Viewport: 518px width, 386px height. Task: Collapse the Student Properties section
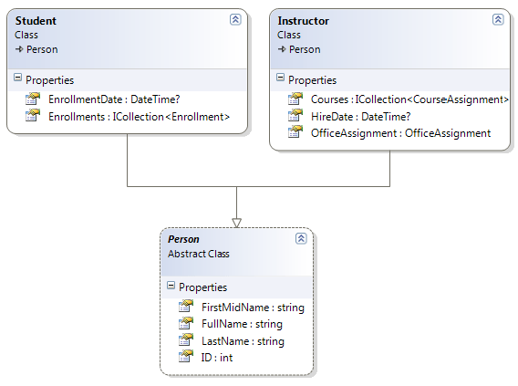18,78
